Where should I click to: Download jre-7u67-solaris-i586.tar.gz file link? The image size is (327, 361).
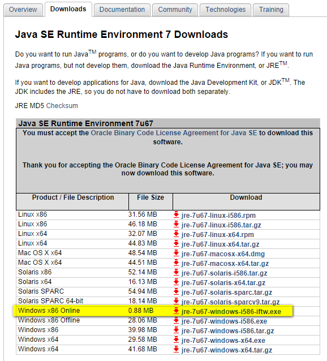[x=224, y=273]
